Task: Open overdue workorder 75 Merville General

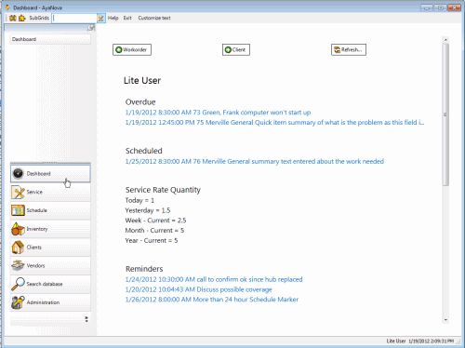Action: [274, 122]
